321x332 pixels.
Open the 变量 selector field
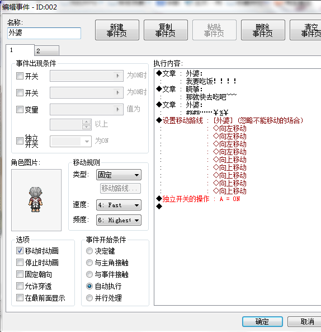87,109
